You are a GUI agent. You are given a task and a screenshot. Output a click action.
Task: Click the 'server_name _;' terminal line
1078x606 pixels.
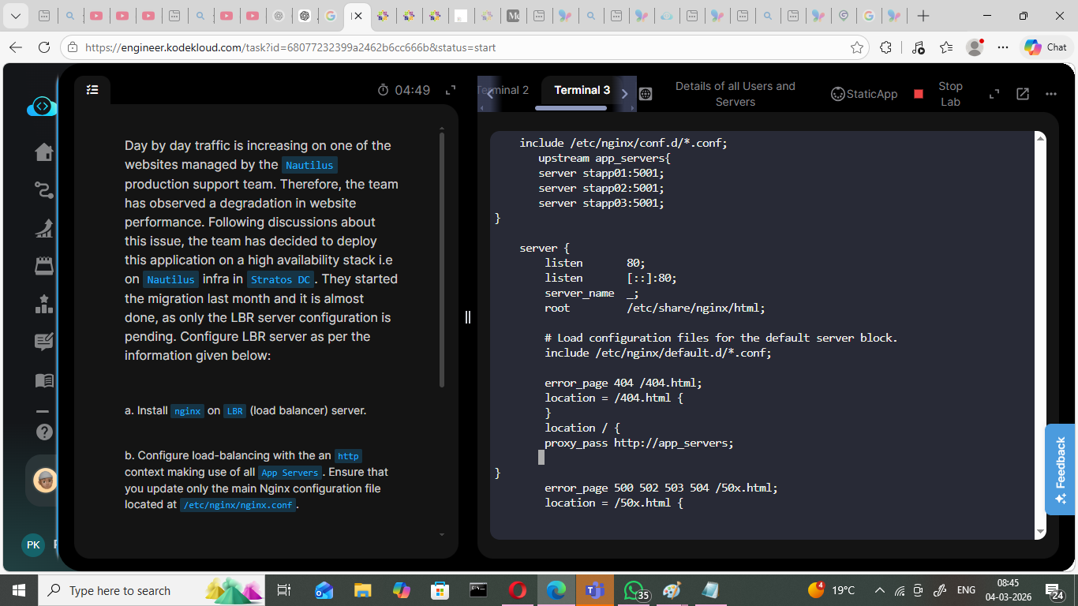[592, 293]
